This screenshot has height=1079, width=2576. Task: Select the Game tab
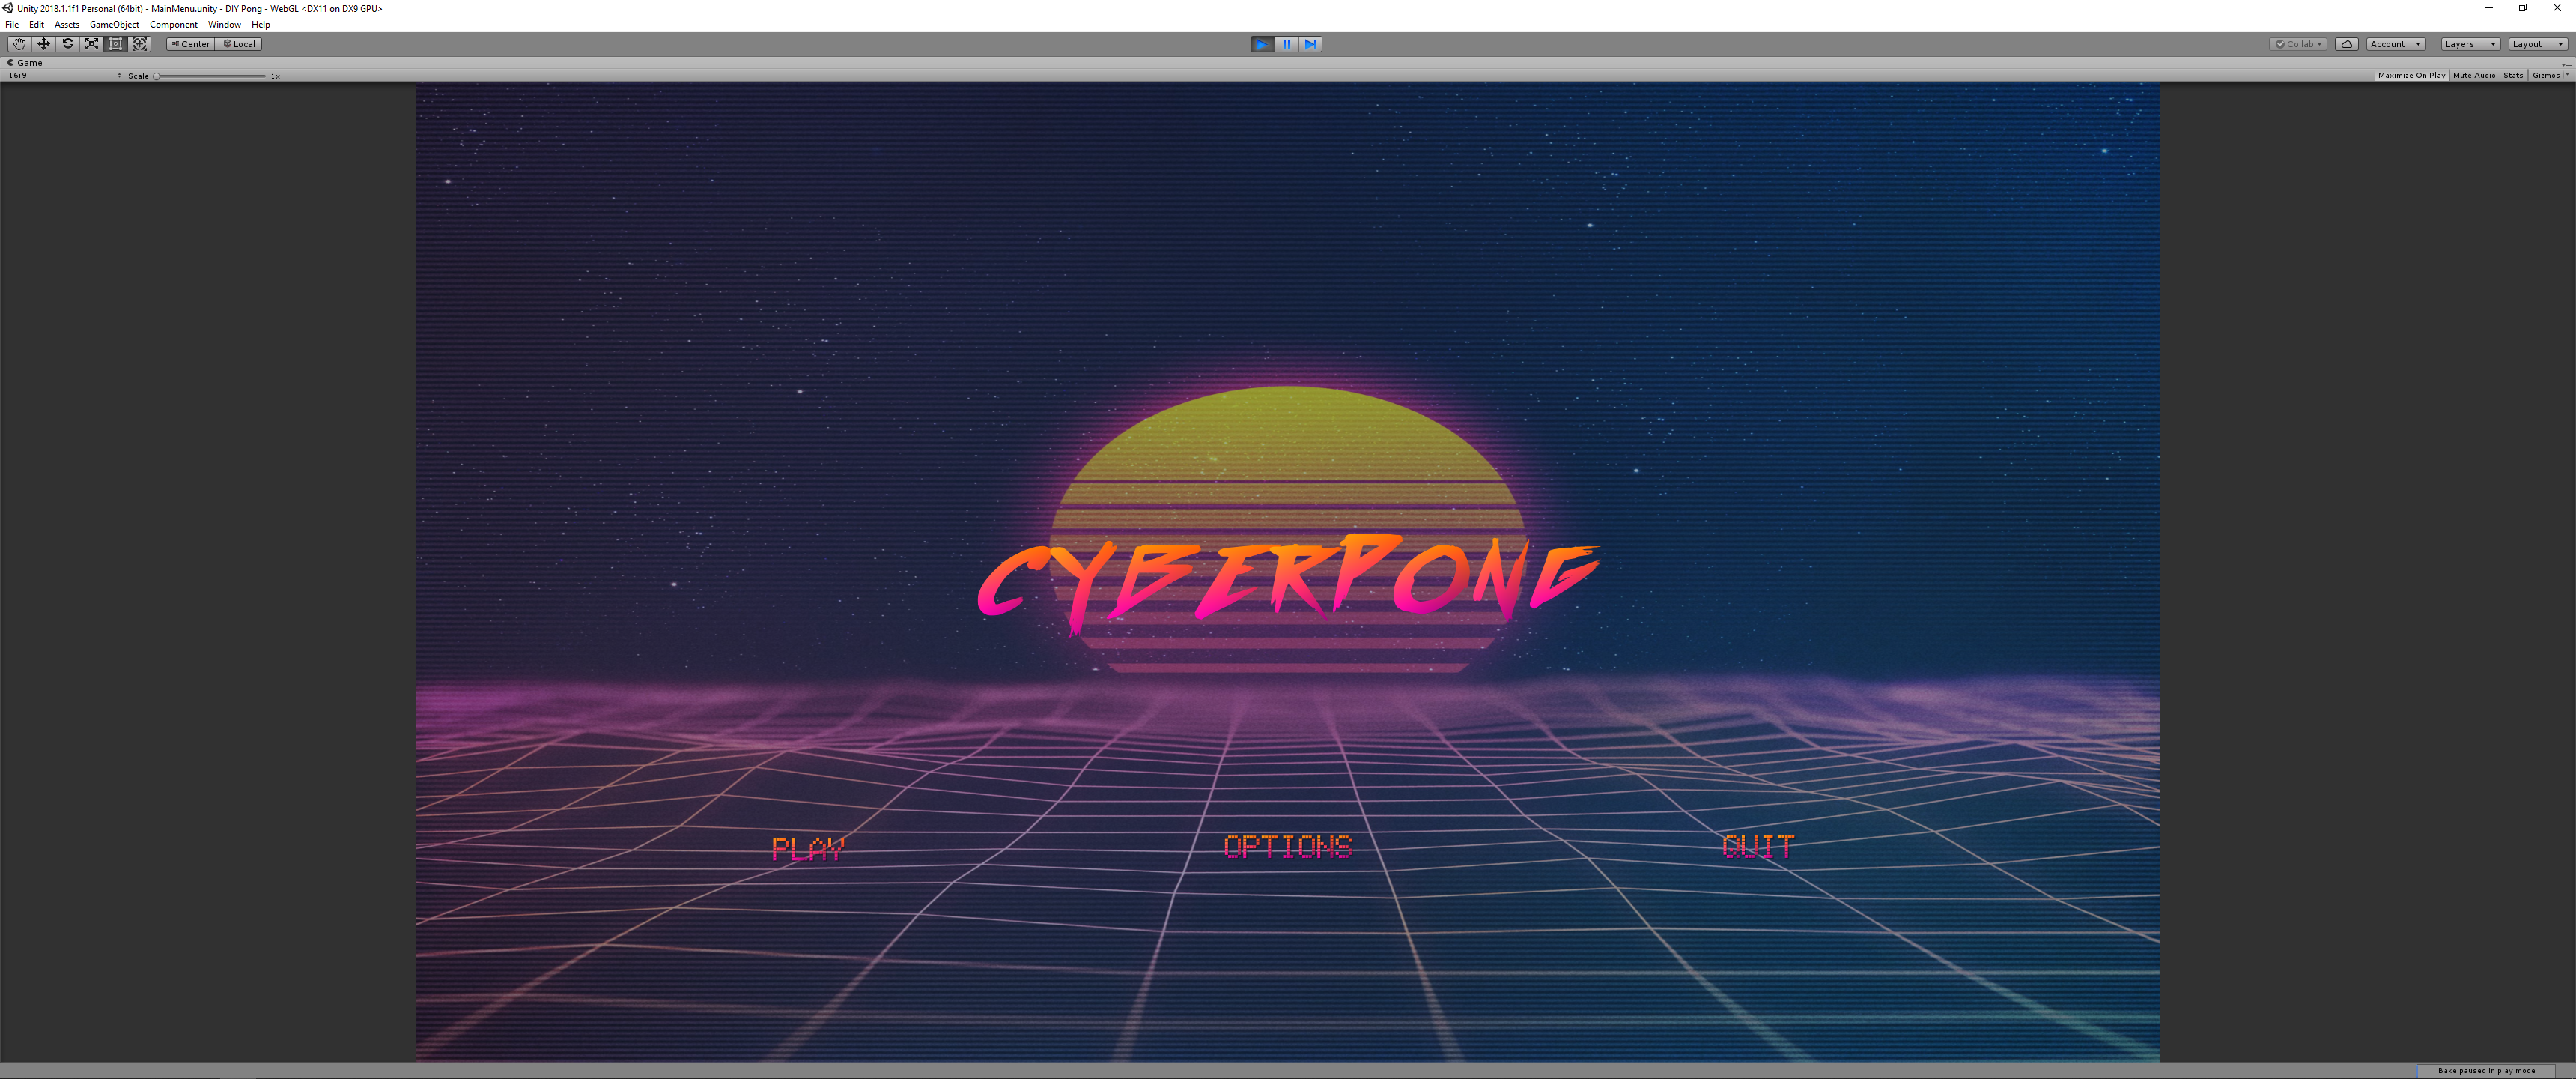pos(26,62)
